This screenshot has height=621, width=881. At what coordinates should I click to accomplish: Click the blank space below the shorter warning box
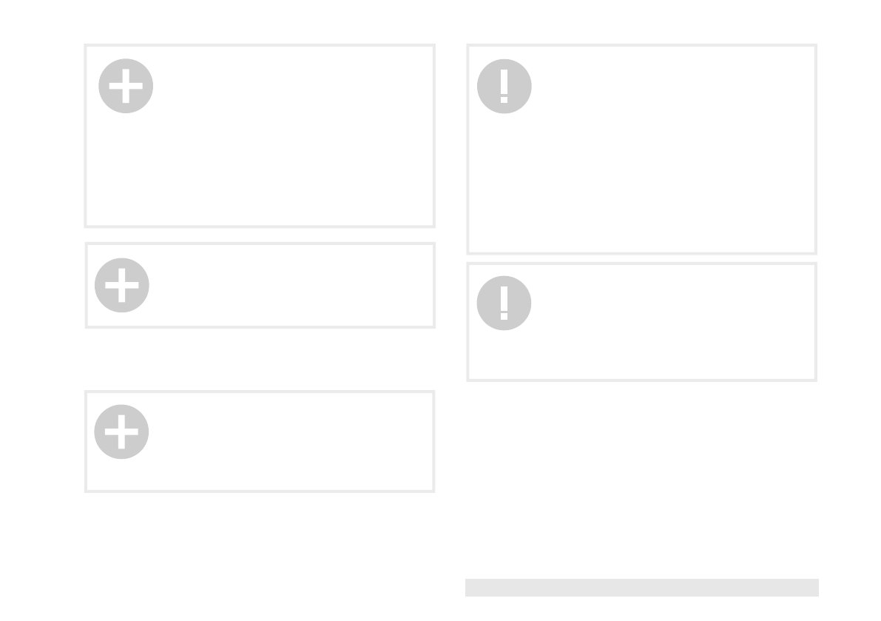[641, 474]
